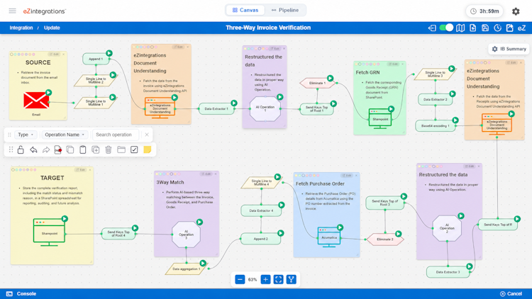Zoom out with the minus button
Image resolution: width=532 pixels, height=299 pixels.
point(240,279)
